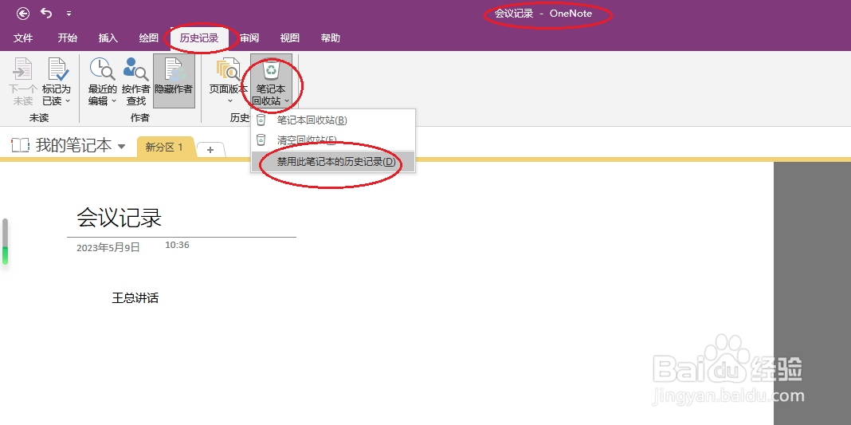
Task: Open the 文件 menu
Action: (23, 38)
